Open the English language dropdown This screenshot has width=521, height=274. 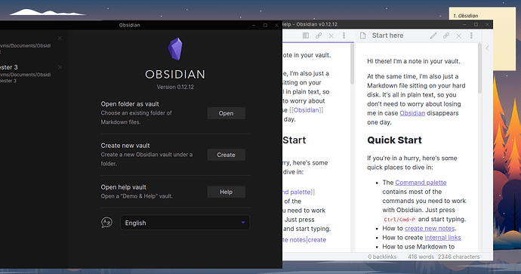point(185,223)
